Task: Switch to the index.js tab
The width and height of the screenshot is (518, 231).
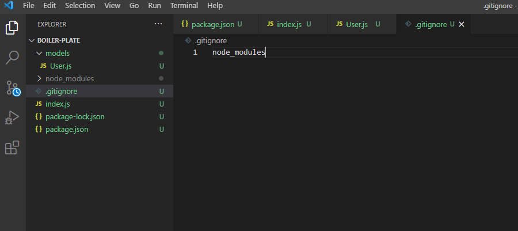Action: coord(293,24)
